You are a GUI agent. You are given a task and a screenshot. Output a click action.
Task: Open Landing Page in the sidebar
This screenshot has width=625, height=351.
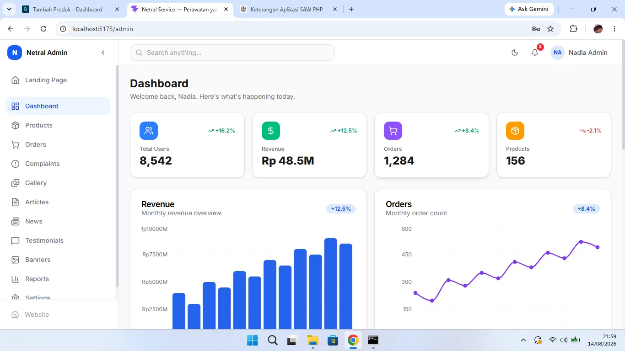(x=58, y=80)
